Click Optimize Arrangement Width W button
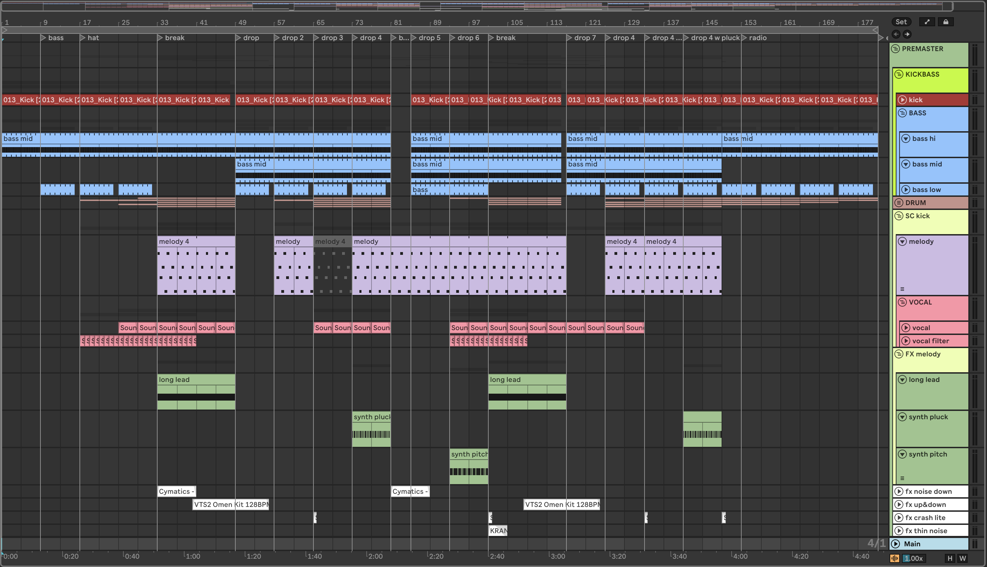This screenshot has height=567, width=987. [x=962, y=558]
